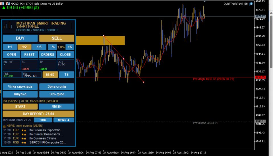Click the FINISH session button
This screenshot has height=156, width=273.
click(x=56, y=106)
